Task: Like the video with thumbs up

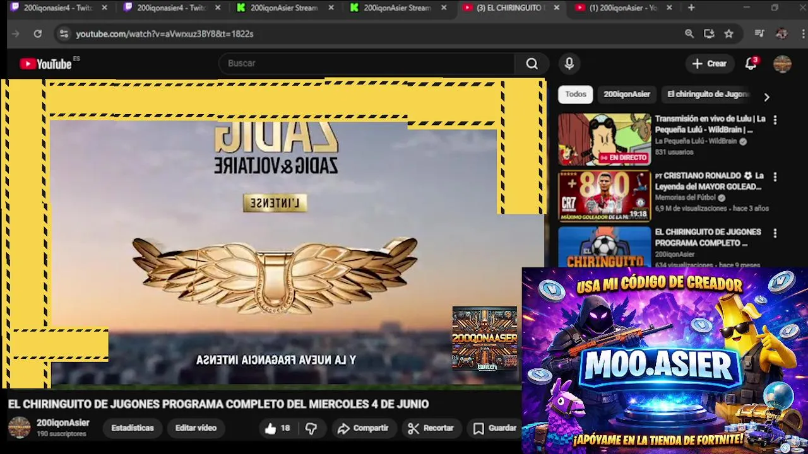Action: [x=277, y=428]
